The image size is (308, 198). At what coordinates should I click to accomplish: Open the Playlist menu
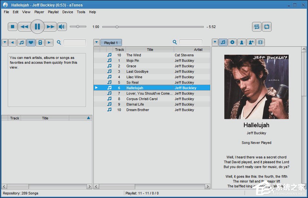coord(53,12)
